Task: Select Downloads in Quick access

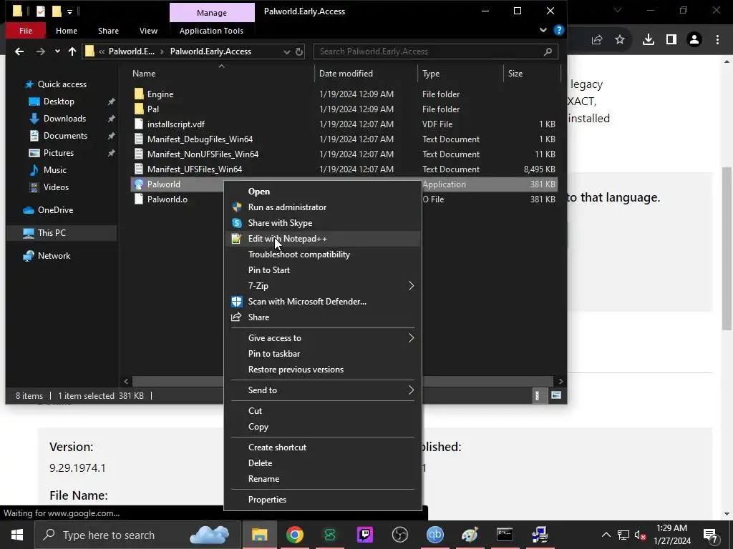Action: tap(64, 119)
